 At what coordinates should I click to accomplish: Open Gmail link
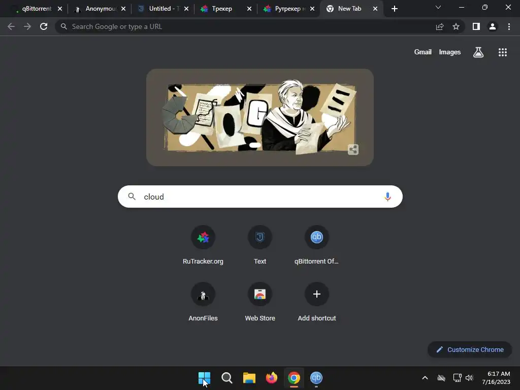pos(423,52)
